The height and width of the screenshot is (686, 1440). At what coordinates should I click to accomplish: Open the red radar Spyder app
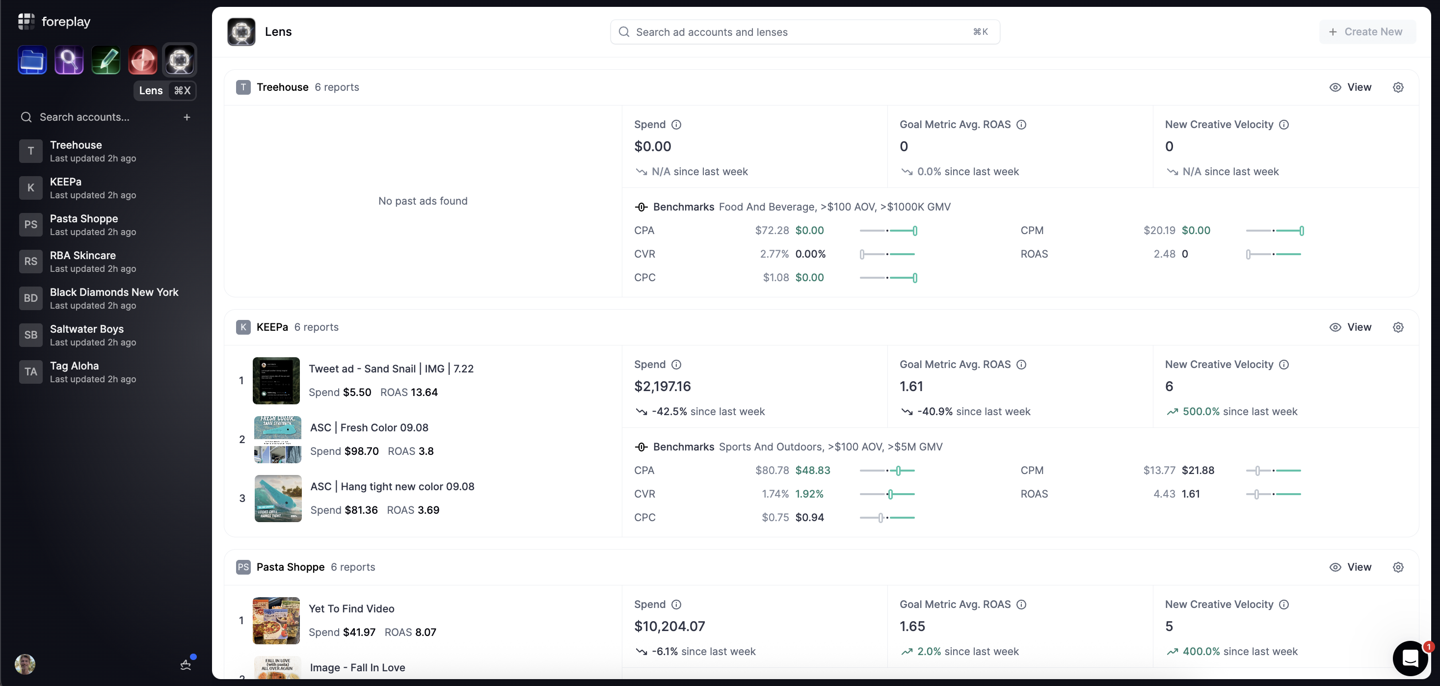(142, 60)
